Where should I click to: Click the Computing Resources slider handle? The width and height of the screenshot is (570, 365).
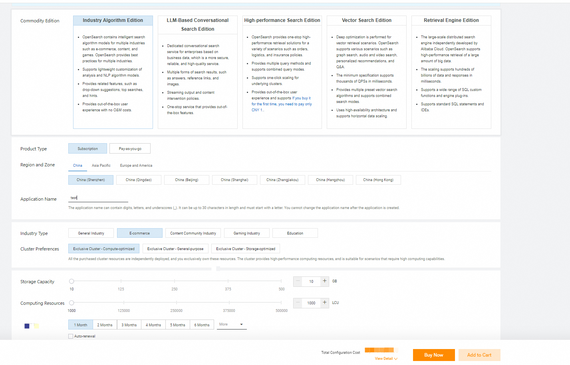71,303
